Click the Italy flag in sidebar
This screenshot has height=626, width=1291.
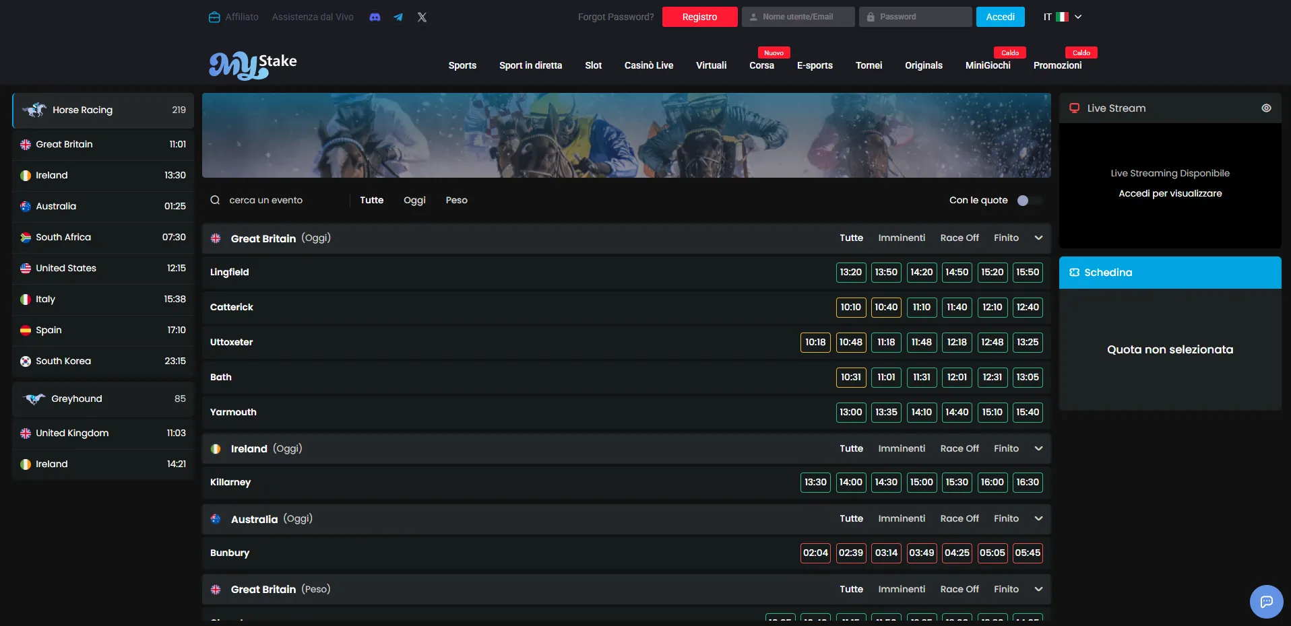click(x=26, y=300)
